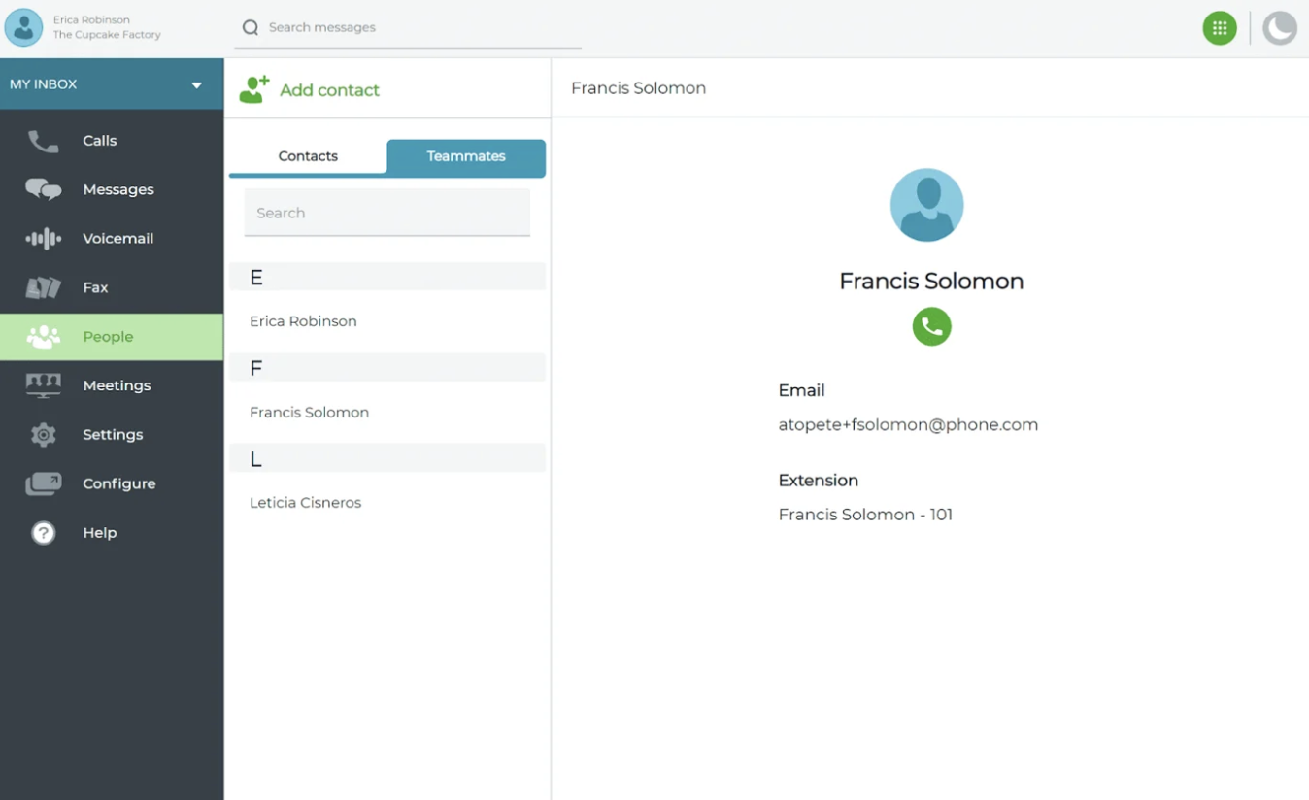This screenshot has height=800, width=1309.
Task: Click the MY INBOX label
Action: (x=43, y=84)
